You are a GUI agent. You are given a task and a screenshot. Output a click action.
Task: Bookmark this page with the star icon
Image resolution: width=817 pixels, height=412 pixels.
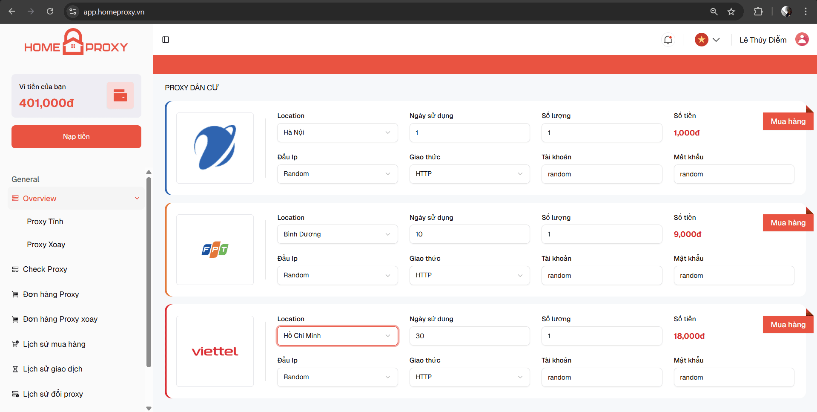[x=731, y=12]
